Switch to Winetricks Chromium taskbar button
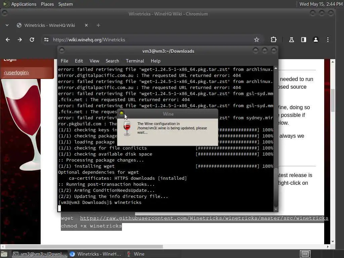 [96, 254]
